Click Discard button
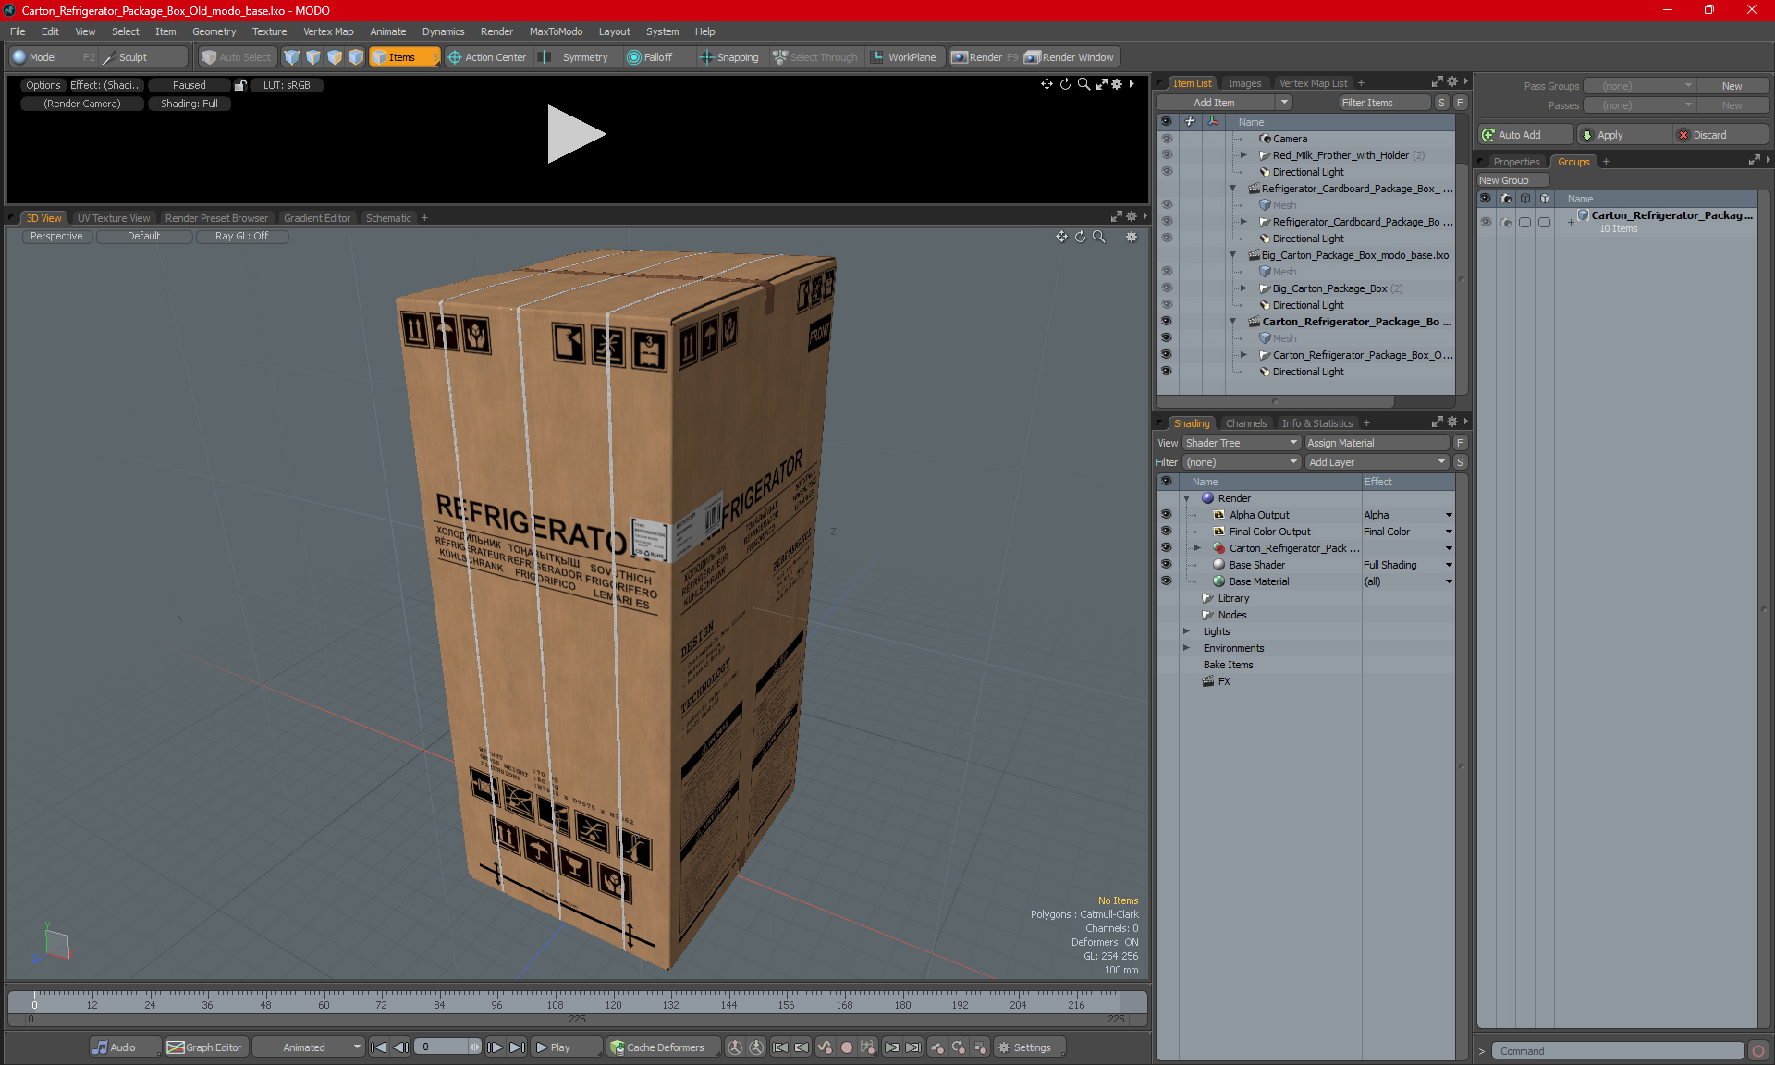 (1721, 135)
